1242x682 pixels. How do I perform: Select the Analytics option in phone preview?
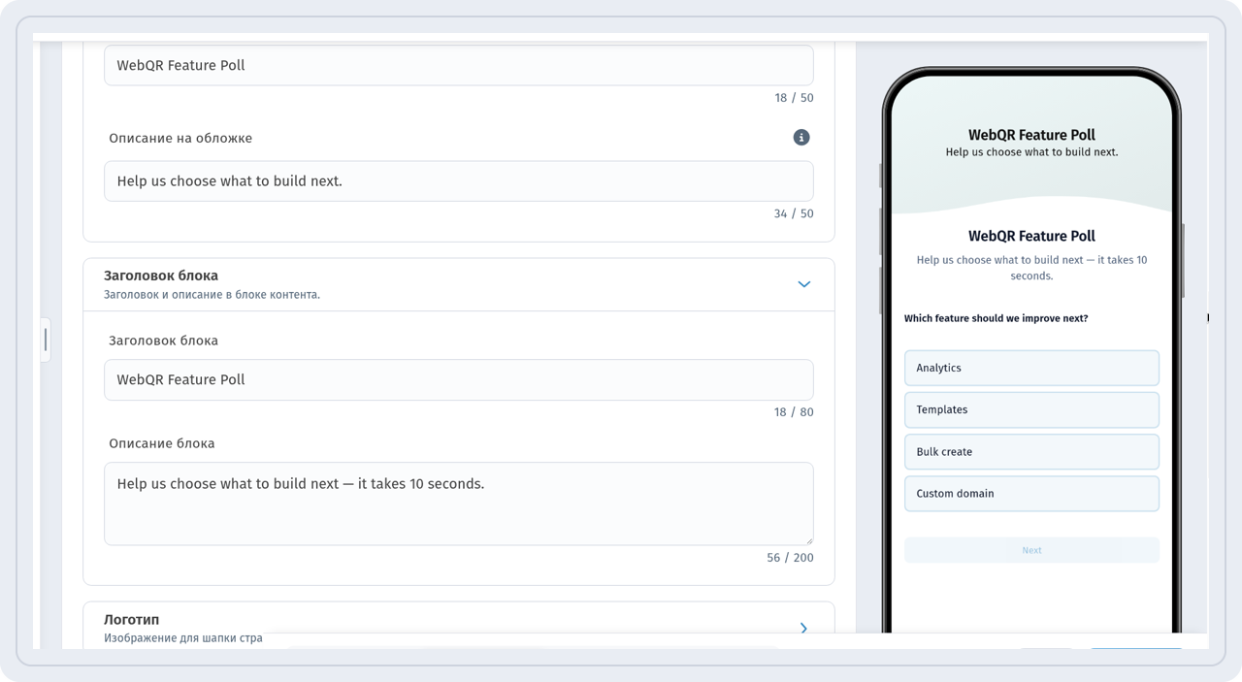(1031, 368)
